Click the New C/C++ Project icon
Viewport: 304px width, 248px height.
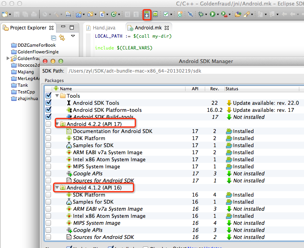point(78,15)
